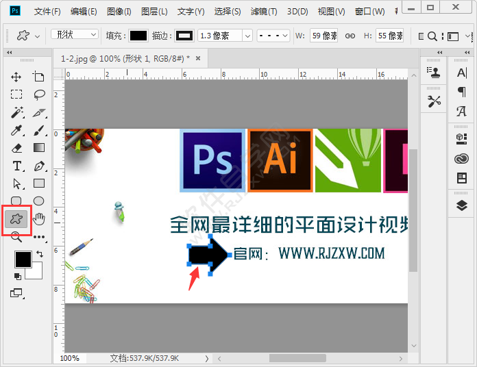Open the Properties panel icon
The image size is (477, 367).
click(462, 178)
